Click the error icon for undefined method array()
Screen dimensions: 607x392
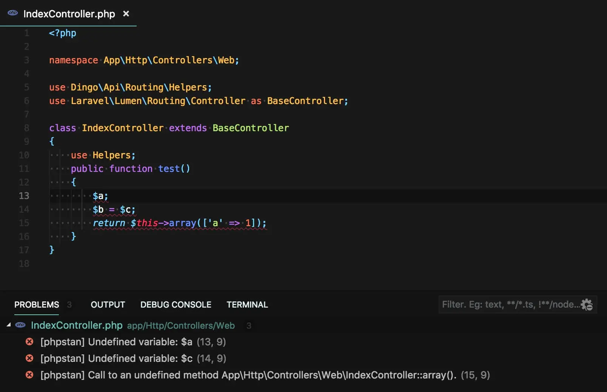29,375
